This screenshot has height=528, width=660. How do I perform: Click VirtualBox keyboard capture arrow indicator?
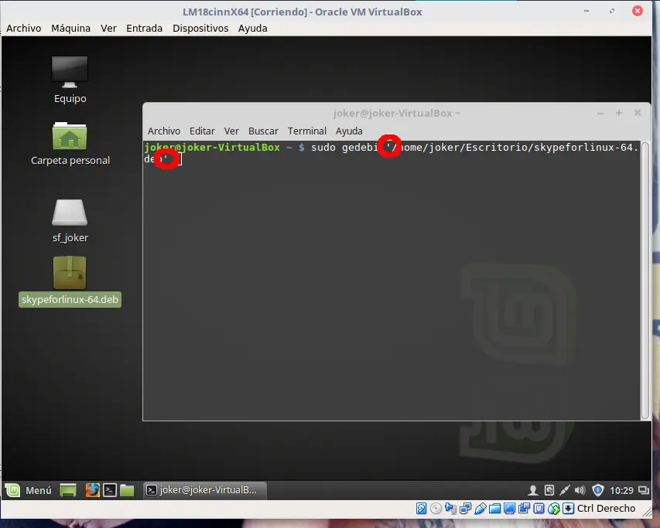click(568, 509)
